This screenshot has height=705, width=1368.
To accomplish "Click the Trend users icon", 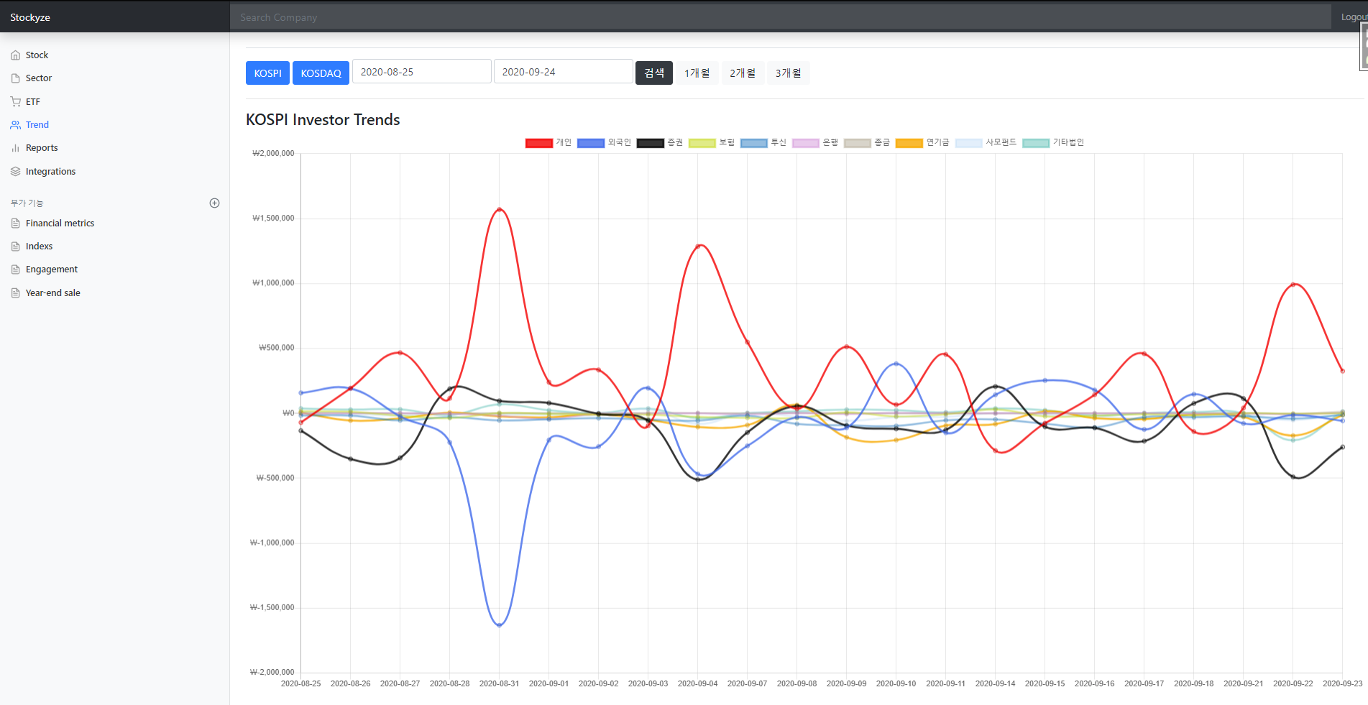I will (16, 125).
